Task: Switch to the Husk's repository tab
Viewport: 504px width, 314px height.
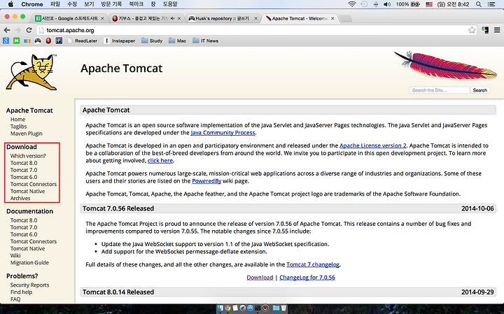Action: point(223,19)
